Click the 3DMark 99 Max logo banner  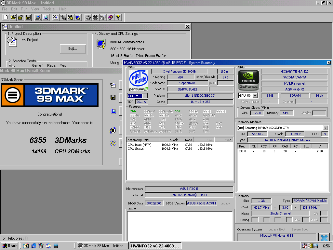50,95
